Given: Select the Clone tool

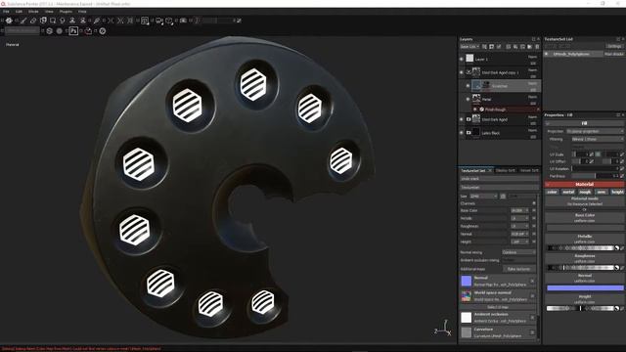Looking at the screenshot, I should tap(72, 21).
